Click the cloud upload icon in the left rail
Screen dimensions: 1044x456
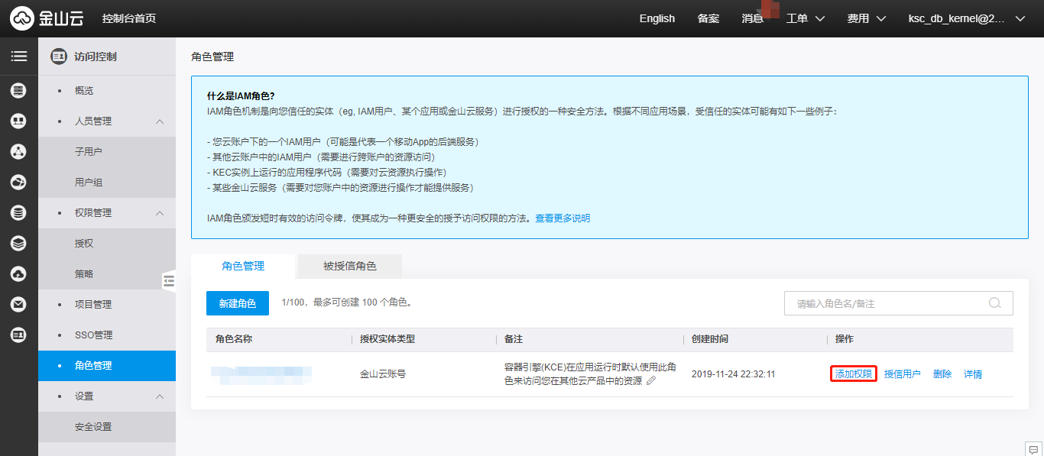[18, 273]
